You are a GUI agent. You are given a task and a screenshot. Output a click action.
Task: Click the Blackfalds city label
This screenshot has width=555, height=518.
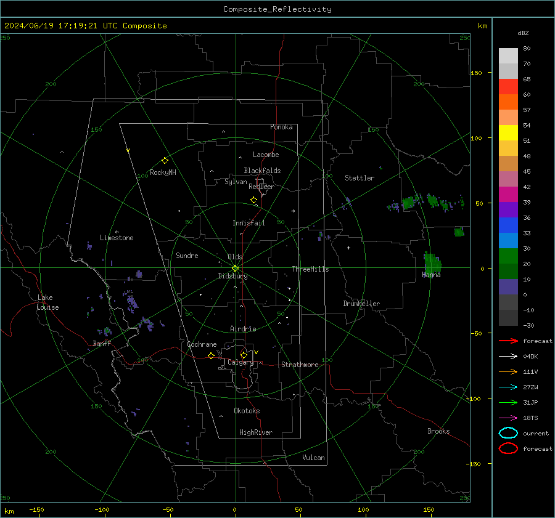click(x=262, y=171)
